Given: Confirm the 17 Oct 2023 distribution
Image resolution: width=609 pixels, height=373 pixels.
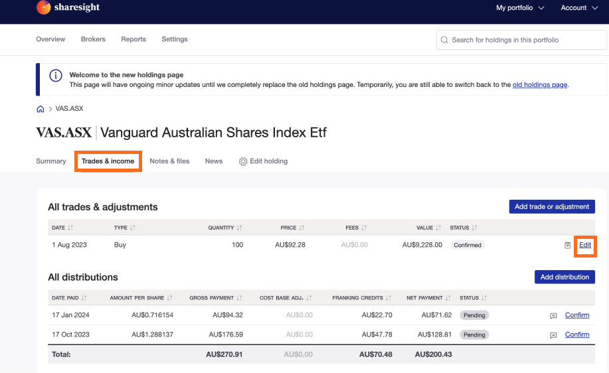Looking at the screenshot, I should pos(577,335).
